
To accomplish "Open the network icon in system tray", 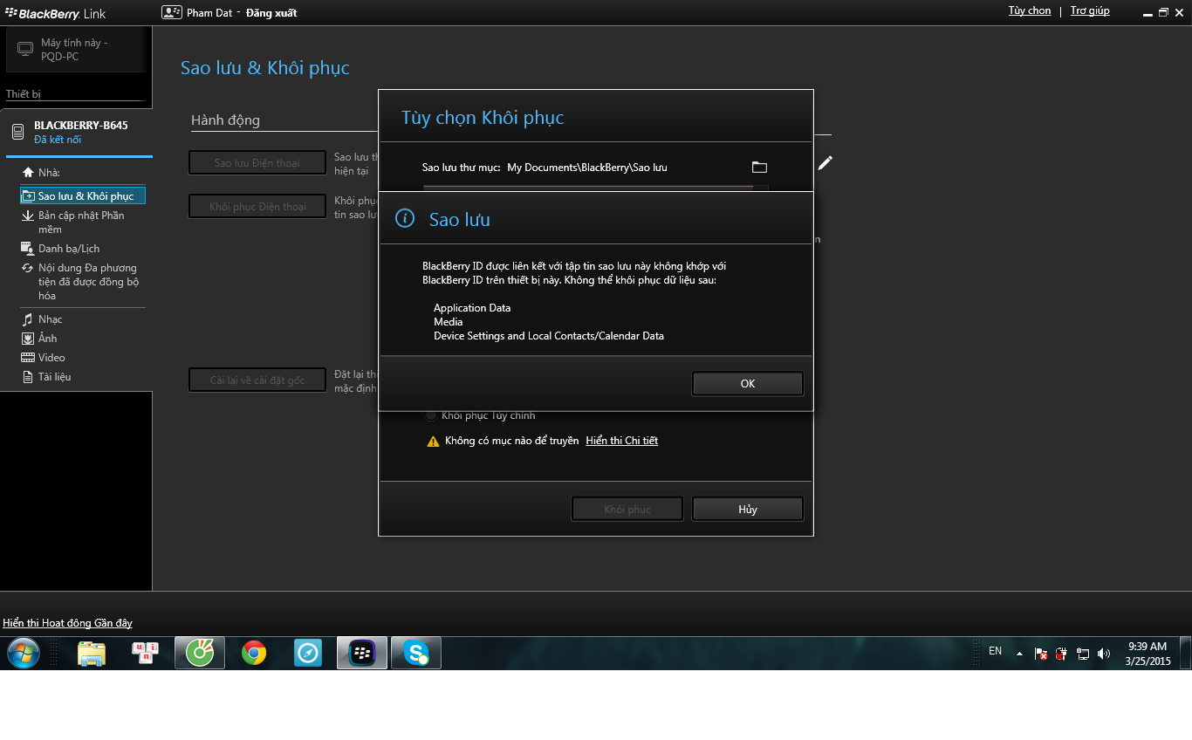I will tap(1083, 654).
